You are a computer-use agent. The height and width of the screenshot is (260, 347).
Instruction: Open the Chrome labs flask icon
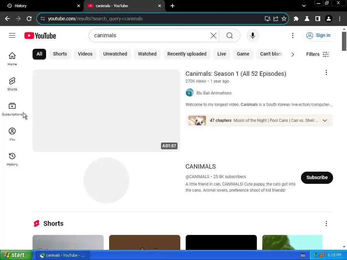coord(307,19)
